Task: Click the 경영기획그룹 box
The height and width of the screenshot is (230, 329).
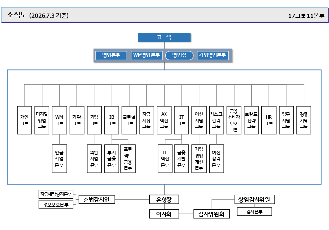Action: [x=304, y=120]
